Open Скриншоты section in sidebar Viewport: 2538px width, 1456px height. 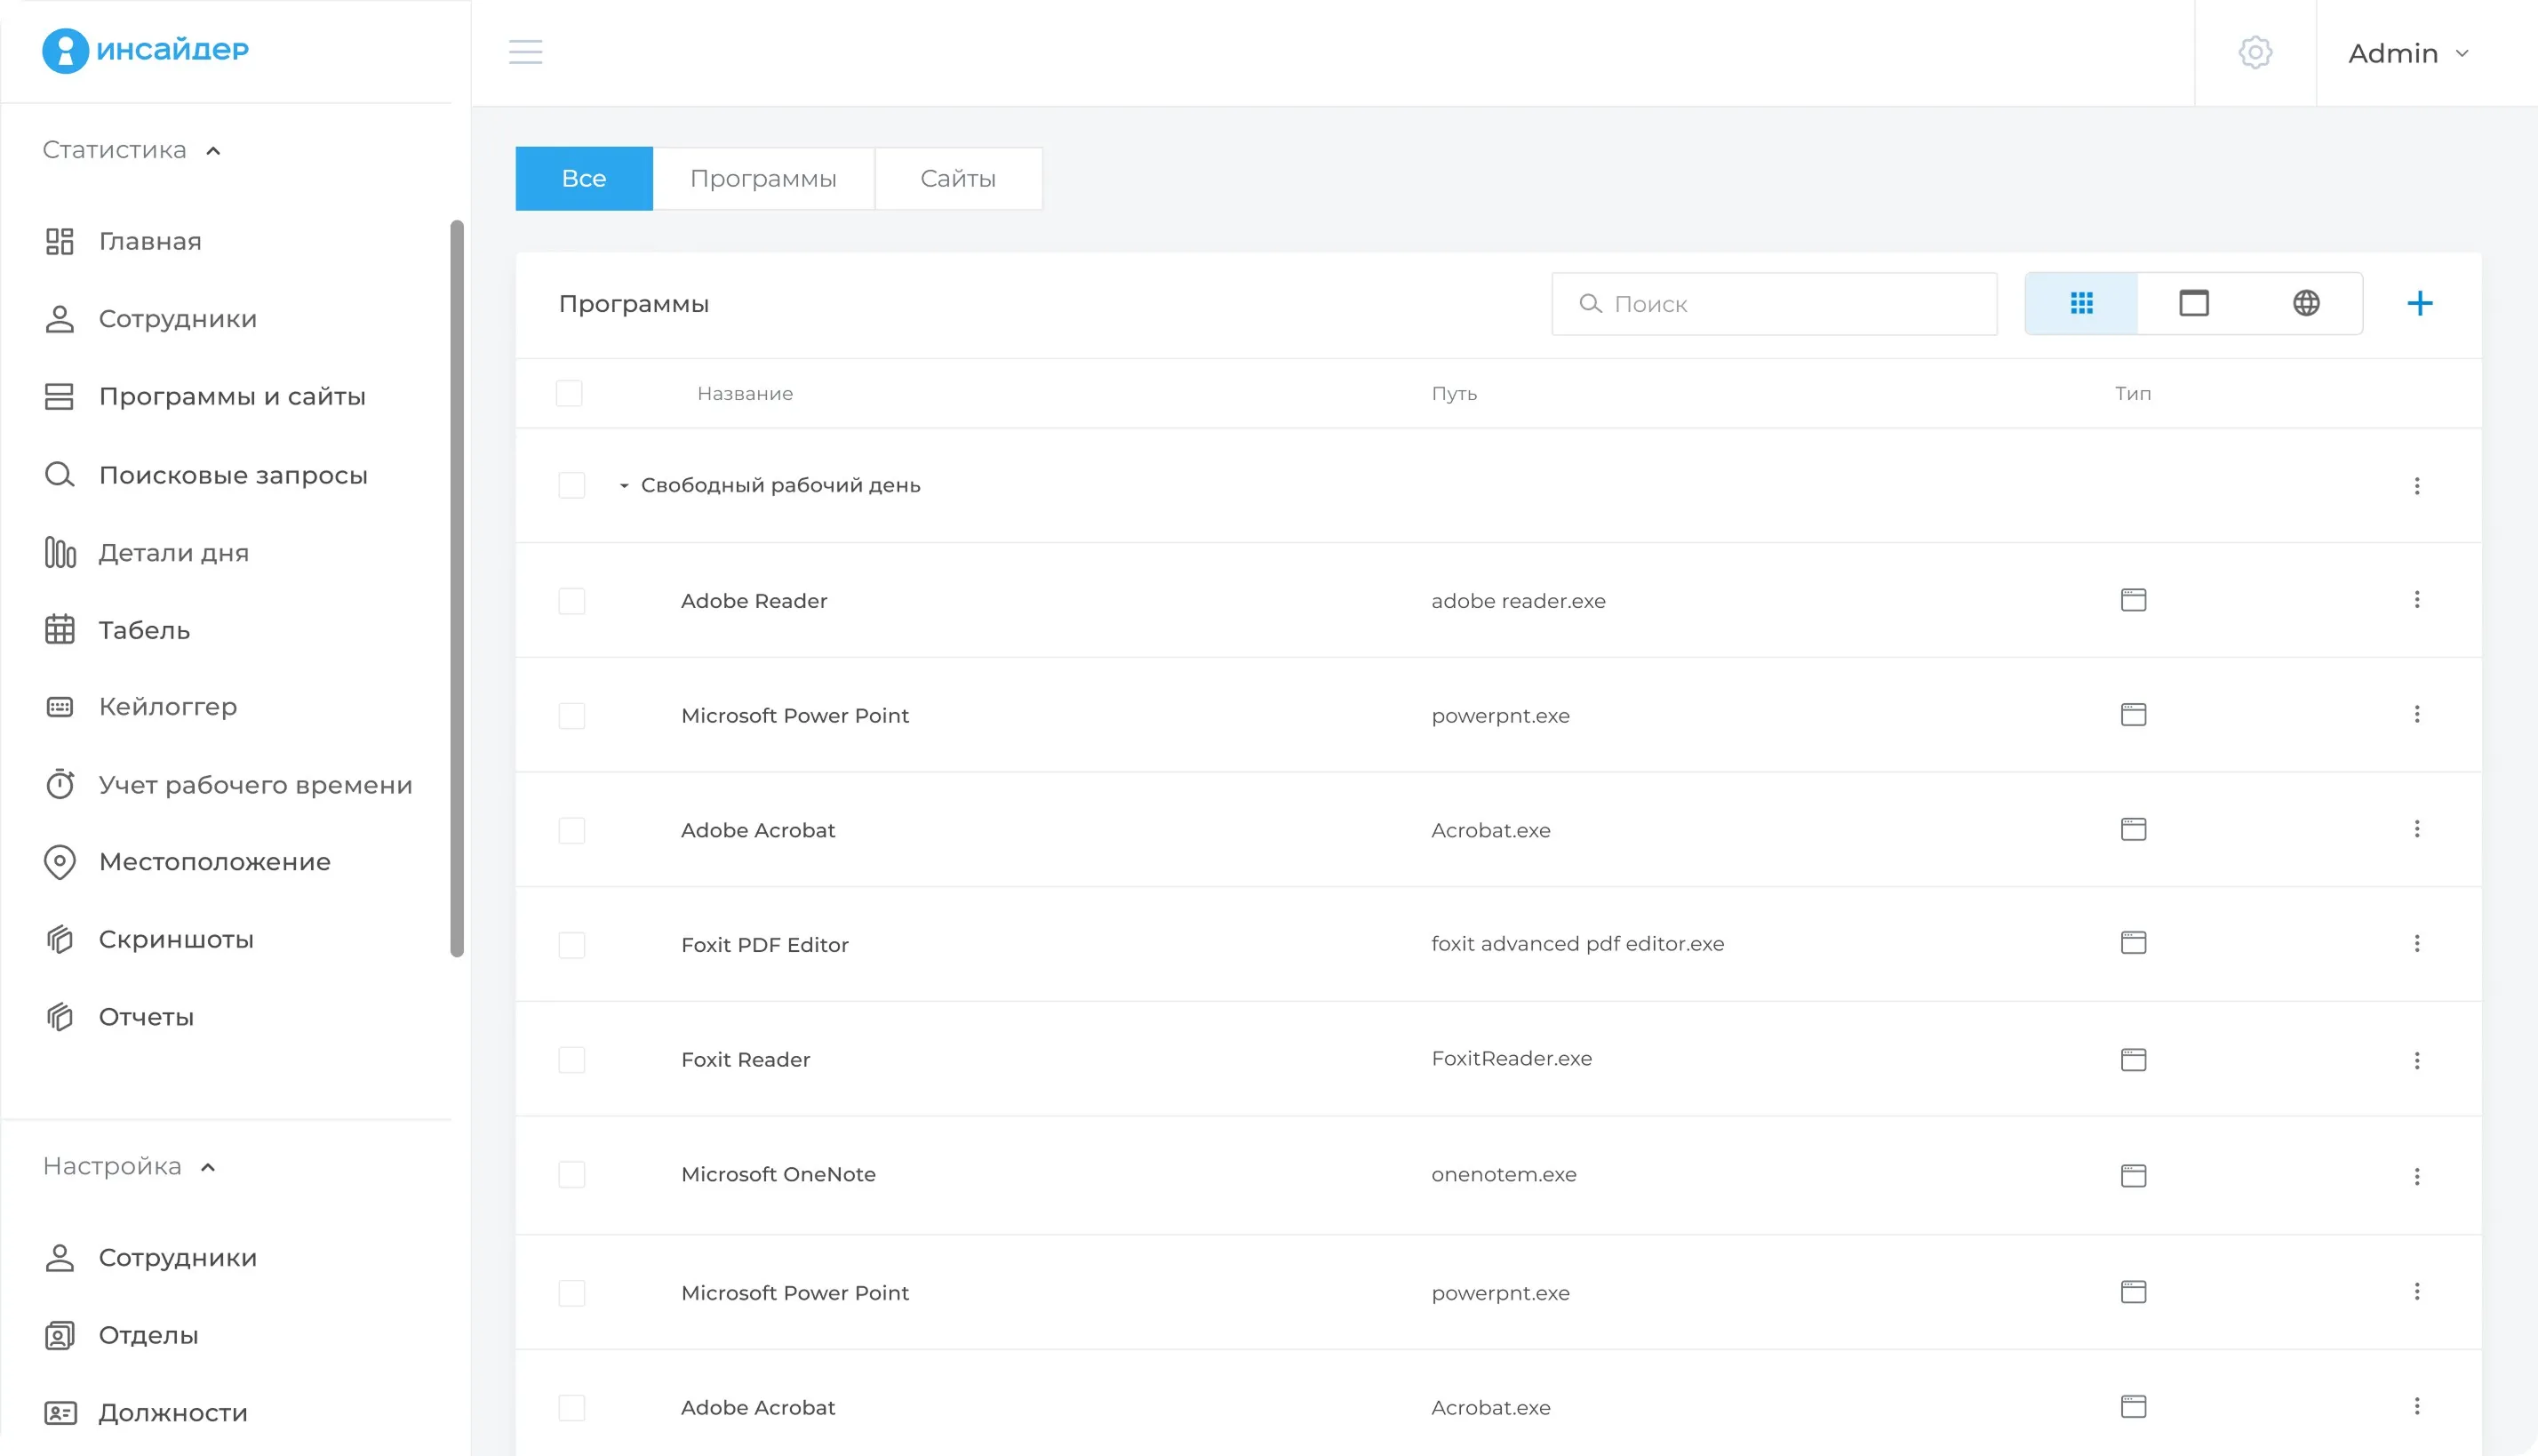[x=176, y=939]
